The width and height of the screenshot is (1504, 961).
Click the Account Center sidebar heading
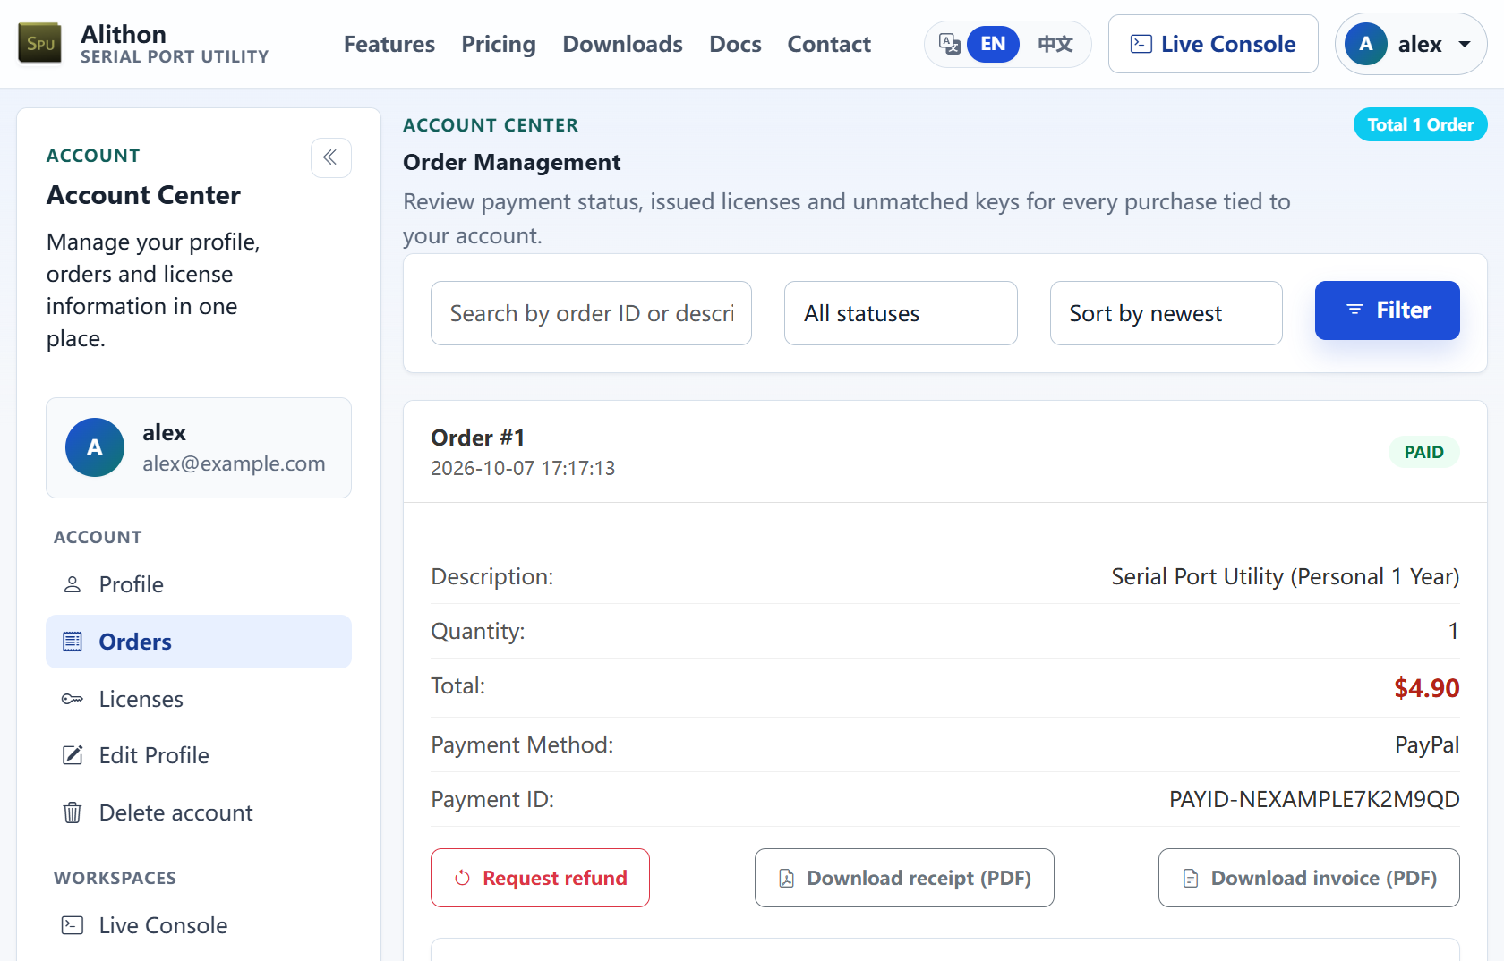click(143, 195)
